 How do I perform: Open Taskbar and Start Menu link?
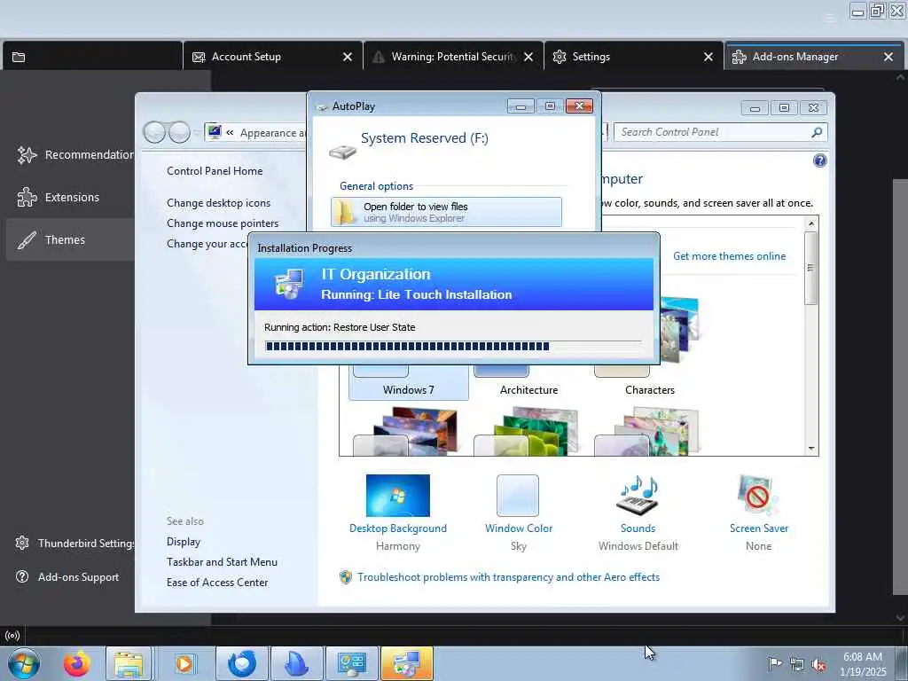(222, 561)
